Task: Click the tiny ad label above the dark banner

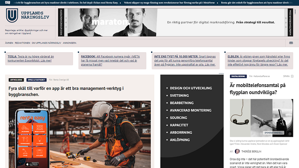Action: [221, 74]
